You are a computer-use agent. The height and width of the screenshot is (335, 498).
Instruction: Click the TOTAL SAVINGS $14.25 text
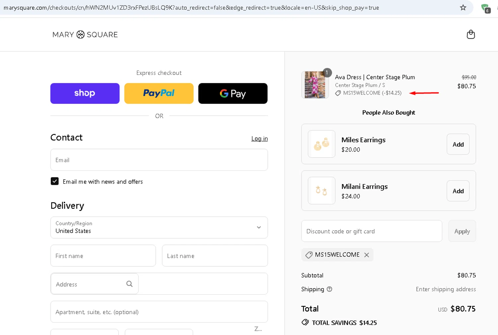click(x=344, y=323)
